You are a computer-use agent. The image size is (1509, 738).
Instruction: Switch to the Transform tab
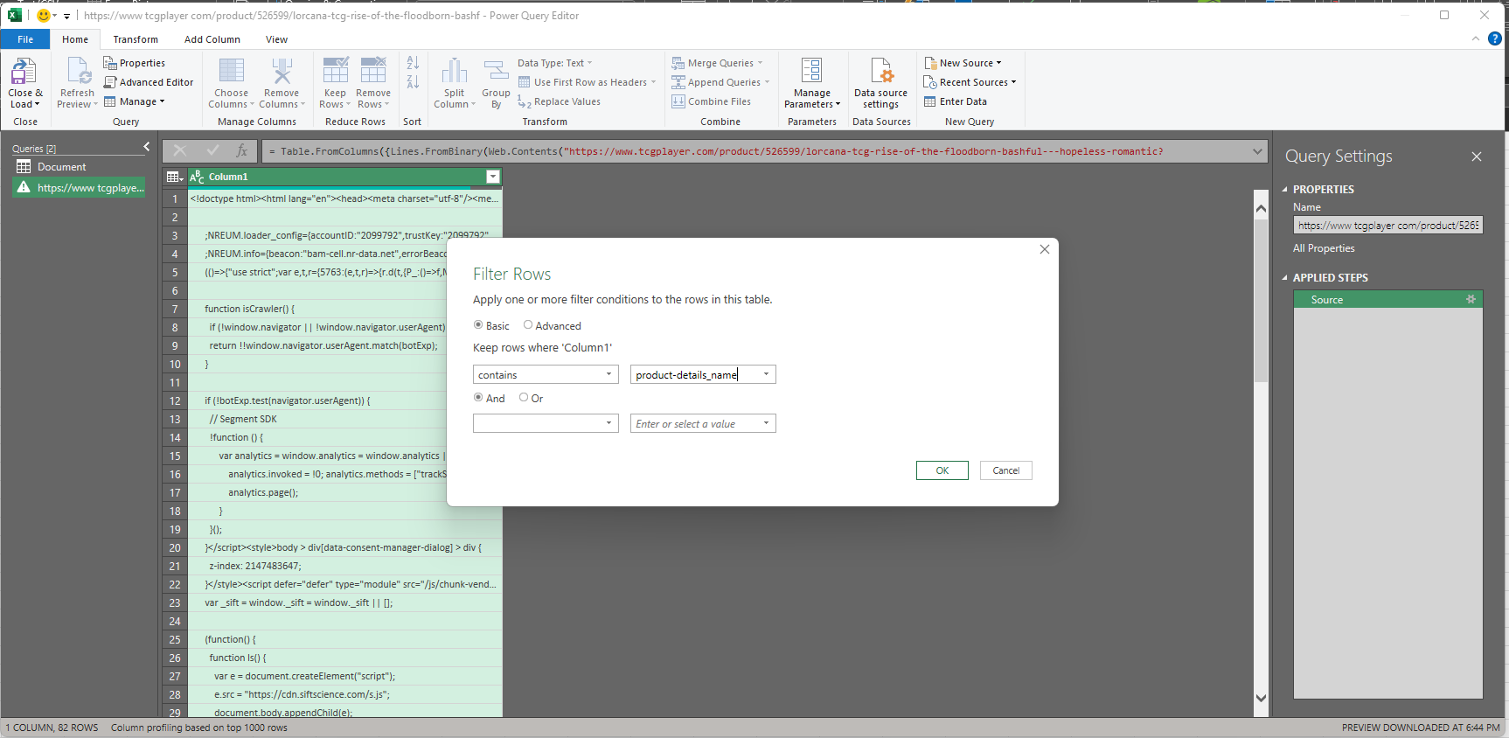click(x=136, y=39)
